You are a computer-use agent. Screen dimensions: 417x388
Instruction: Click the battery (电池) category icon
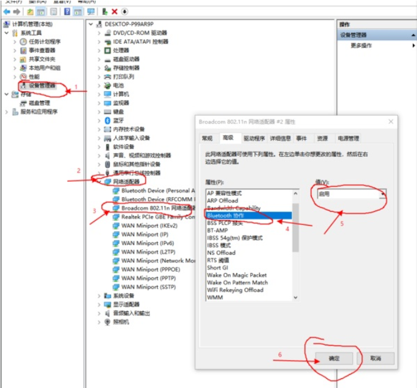[107, 86]
